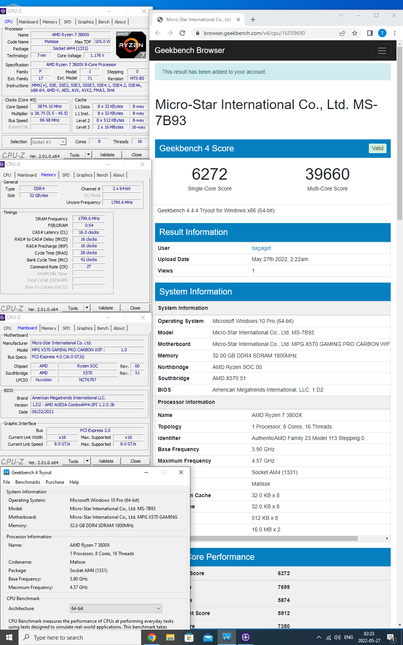Open the Chrome profile avatar T
Image resolution: width=403 pixels, height=645 pixels.
[382, 33]
